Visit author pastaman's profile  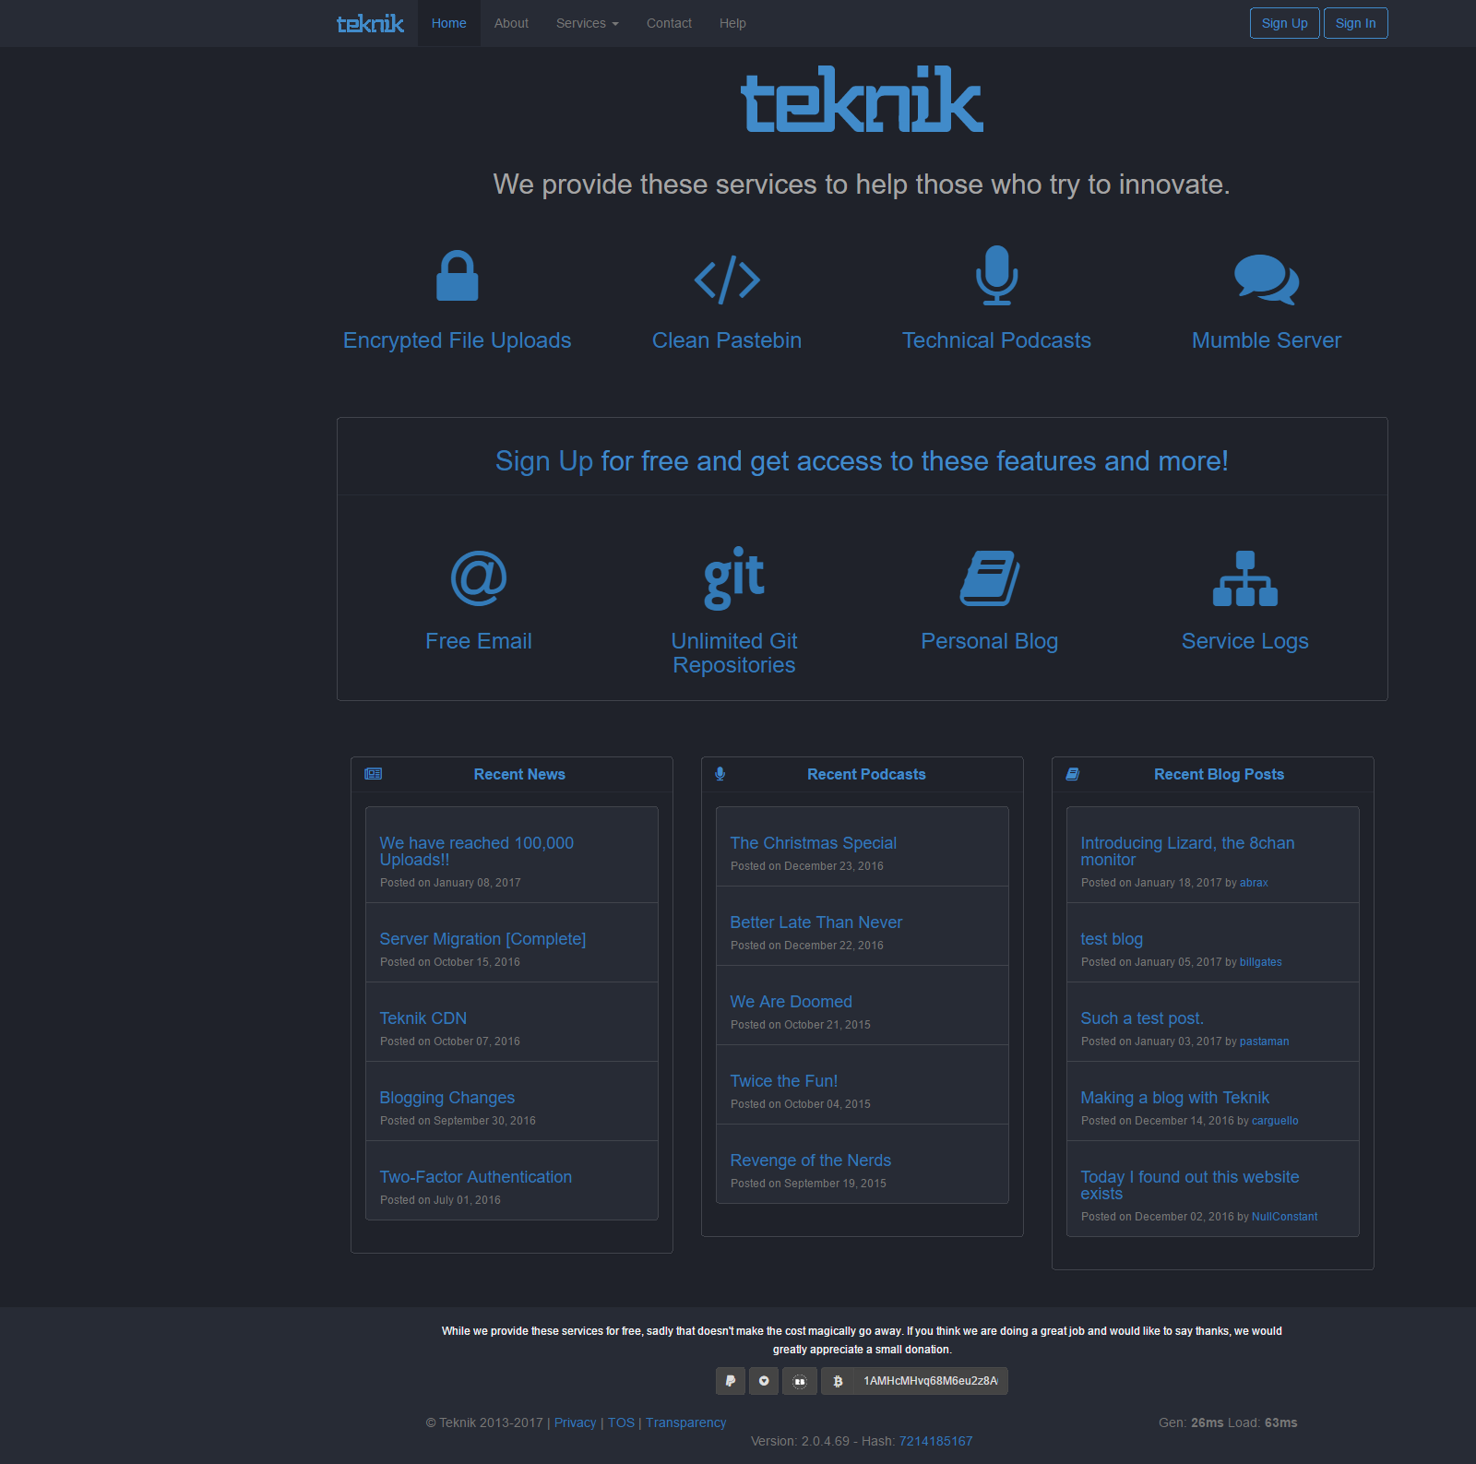coord(1264,1041)
